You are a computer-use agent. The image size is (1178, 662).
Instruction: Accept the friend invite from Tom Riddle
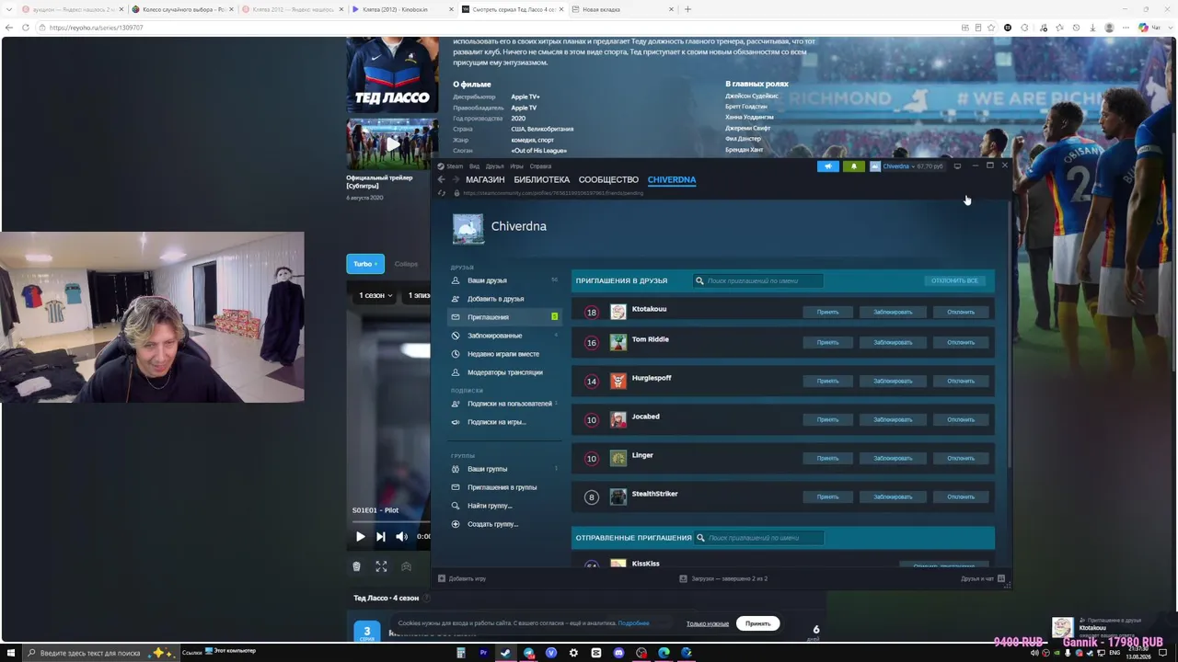[x=827, y=343]
